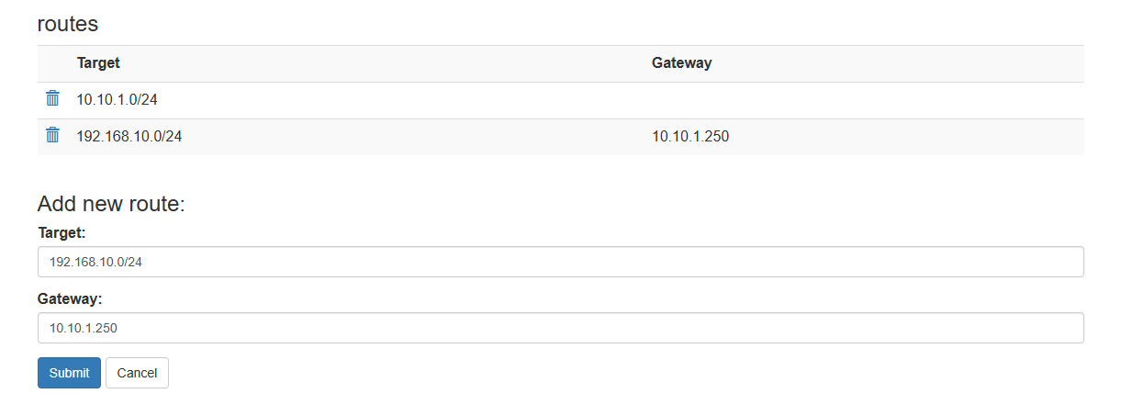Click the Gateway column header
The height and width of the screenshot is (416, 1121).
click(681, 62)
